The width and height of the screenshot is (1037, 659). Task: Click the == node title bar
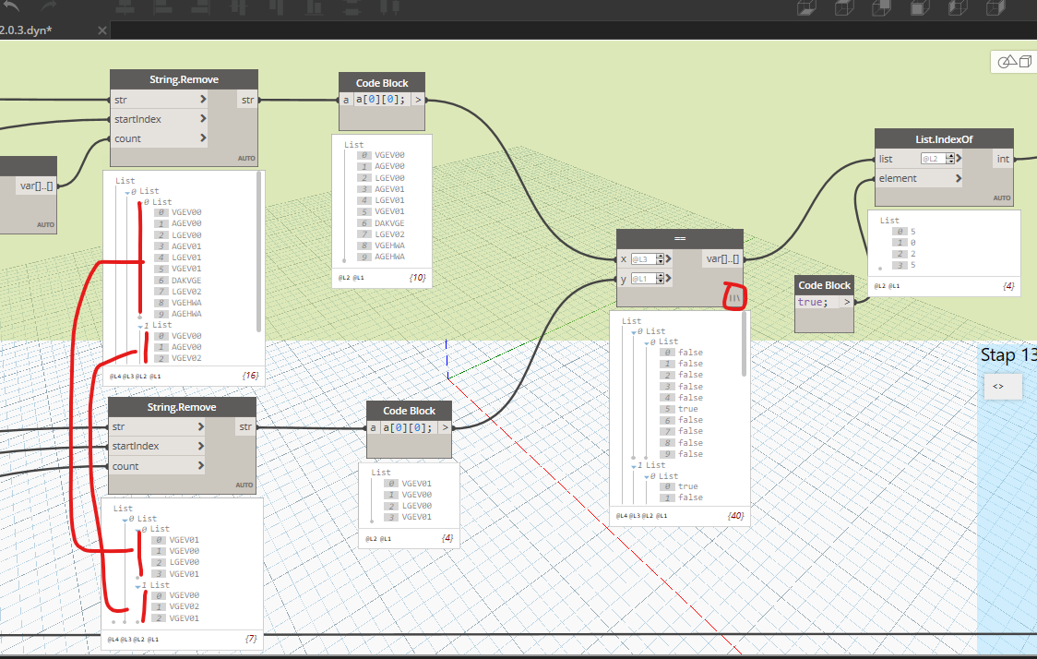(x=680, y=238)
